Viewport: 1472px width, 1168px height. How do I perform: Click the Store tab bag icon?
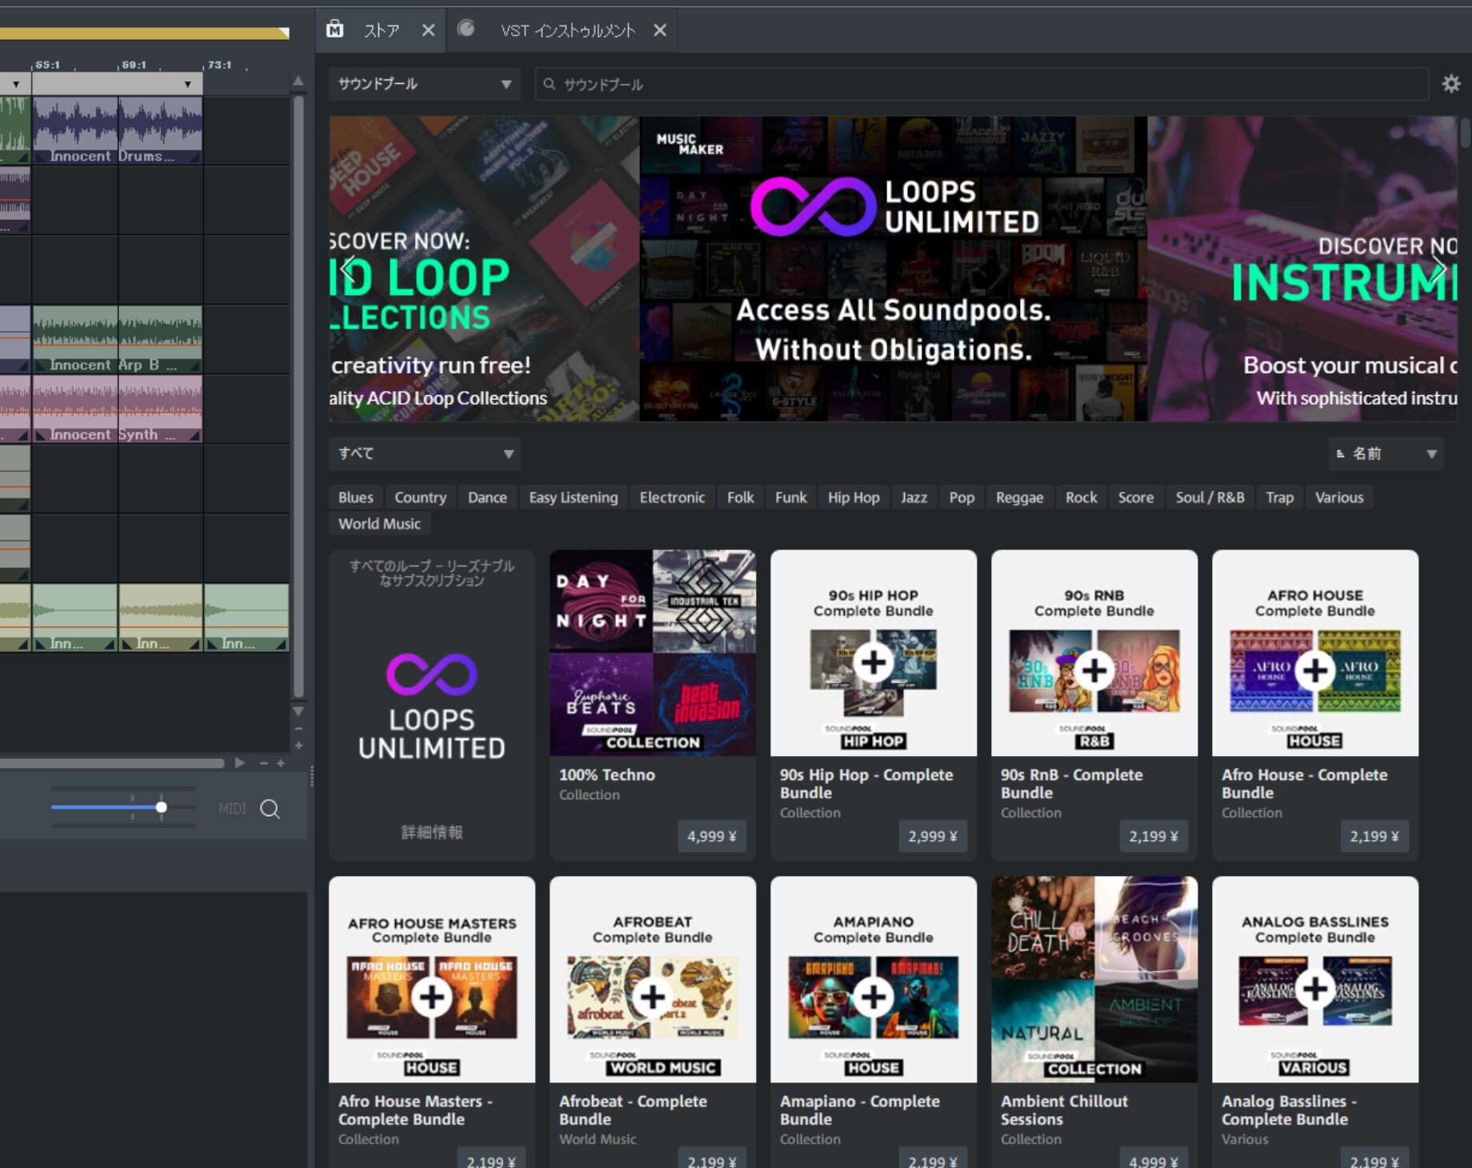[335, 30]
